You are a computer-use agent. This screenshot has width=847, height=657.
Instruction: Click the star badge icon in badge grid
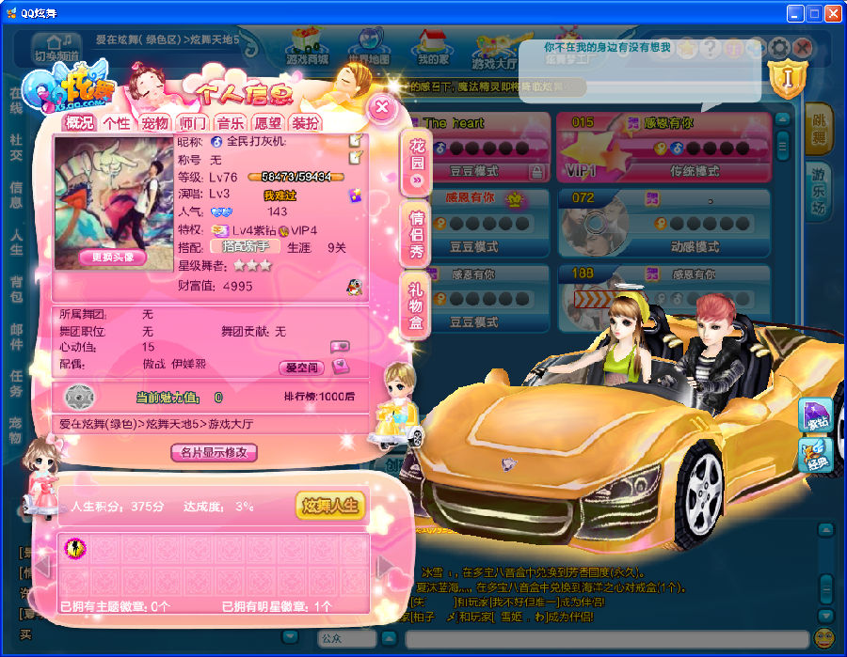click(75, 549)
